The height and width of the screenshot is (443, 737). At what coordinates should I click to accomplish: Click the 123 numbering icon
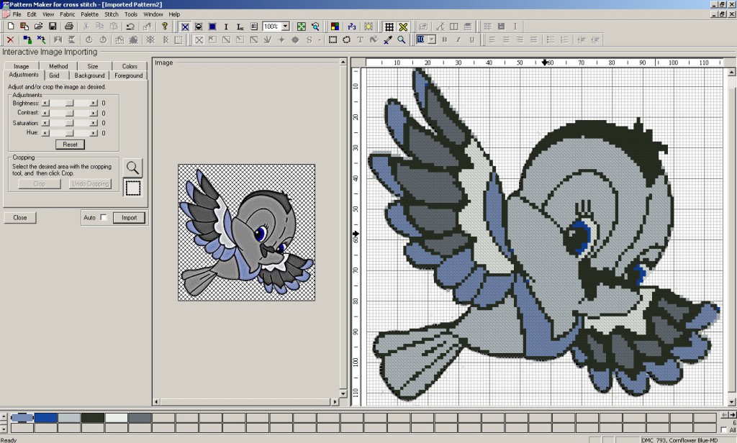coord(351,27)
